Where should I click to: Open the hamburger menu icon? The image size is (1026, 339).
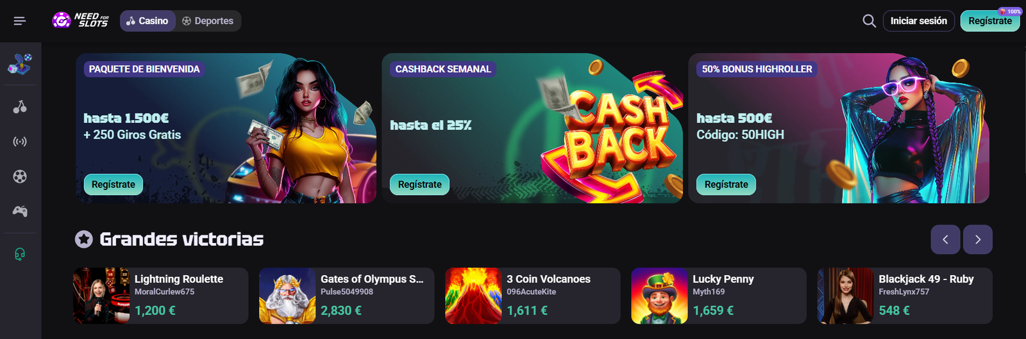(x=20, y=21)
